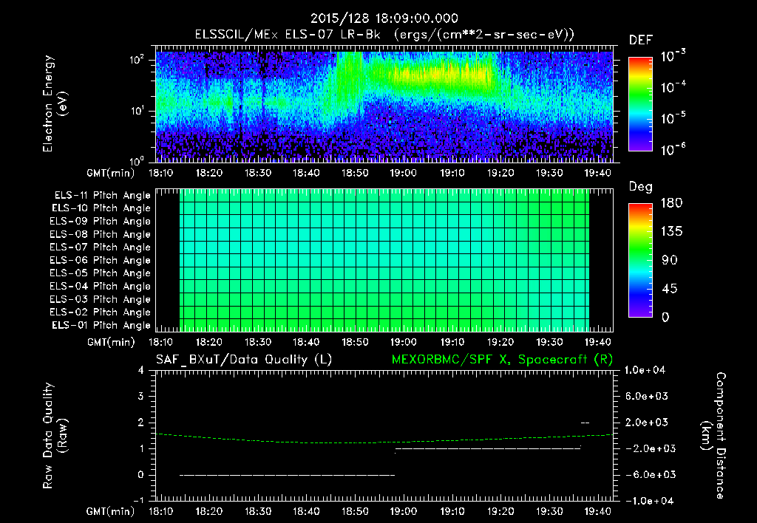Image resolution: width=757 pixels, height=523 pixels.
Task: Select the ELS-03 Pitch Angle row label
Action: [x=100, y=300]
